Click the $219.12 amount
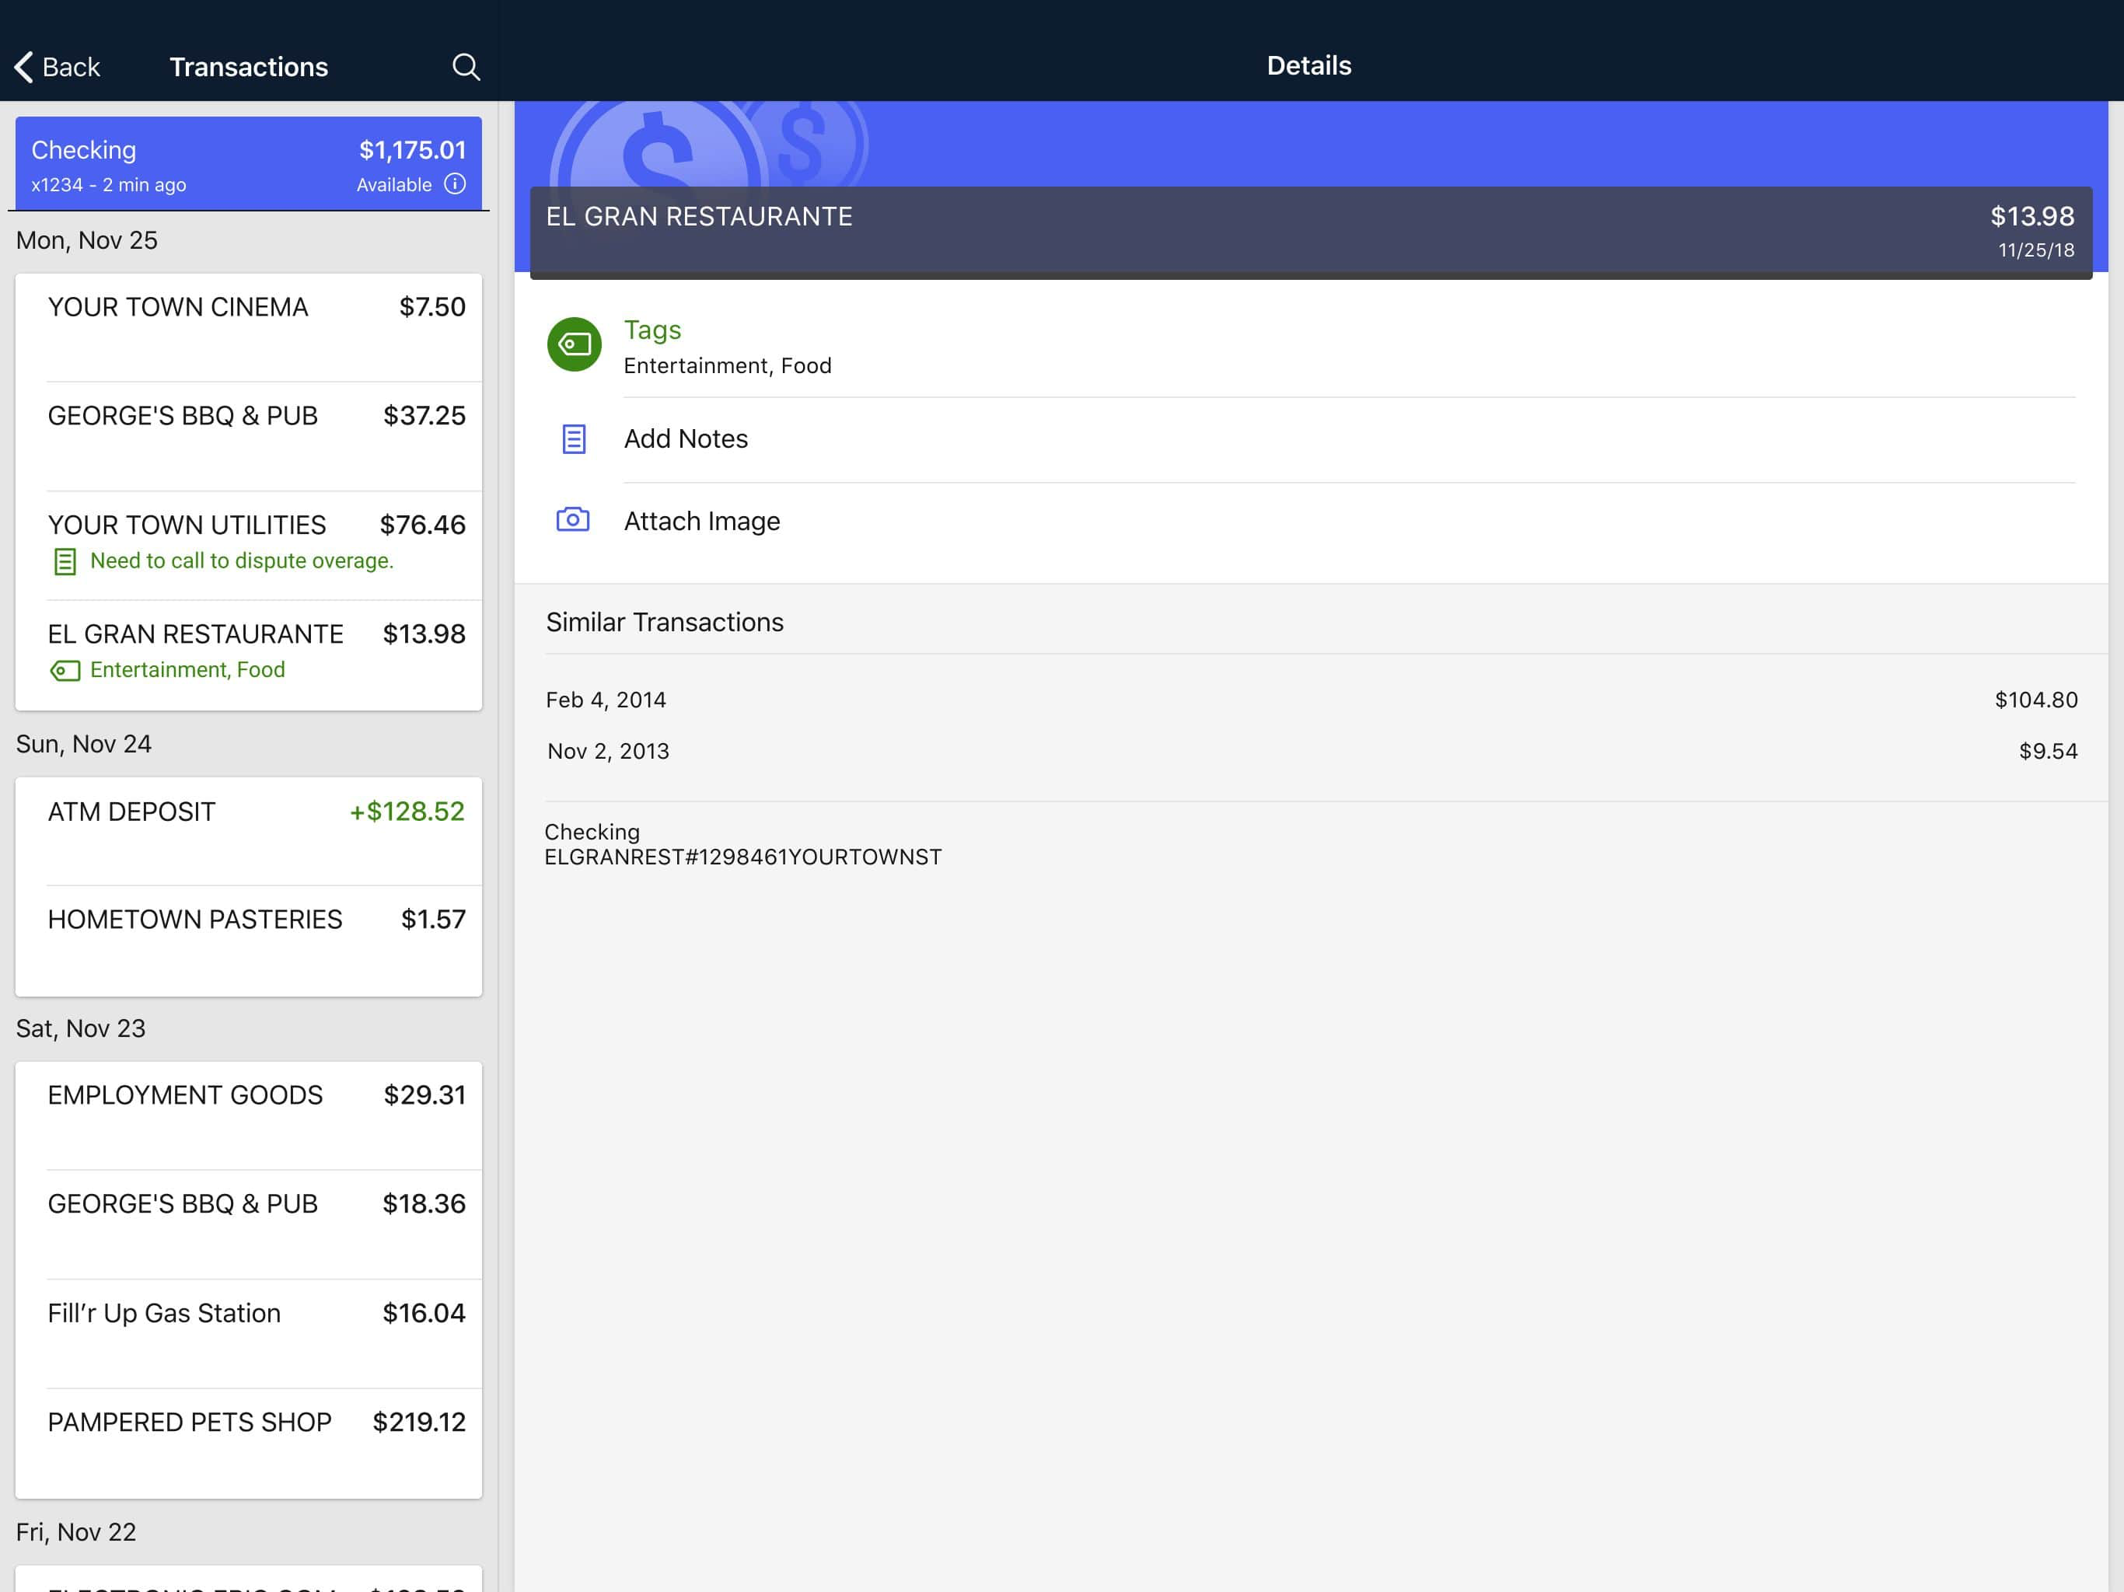 (x=418, y=1422)
